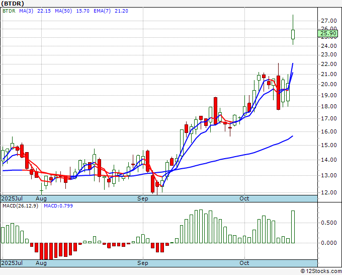Click the green 25.90 current price tag
The image size is (342, 275).
[328, 33]
